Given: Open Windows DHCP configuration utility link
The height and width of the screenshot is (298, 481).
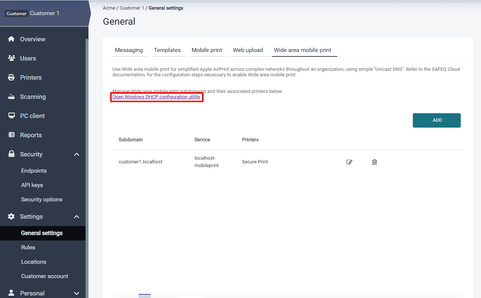Looking at the screenshot, I should (x=156, y=97).
